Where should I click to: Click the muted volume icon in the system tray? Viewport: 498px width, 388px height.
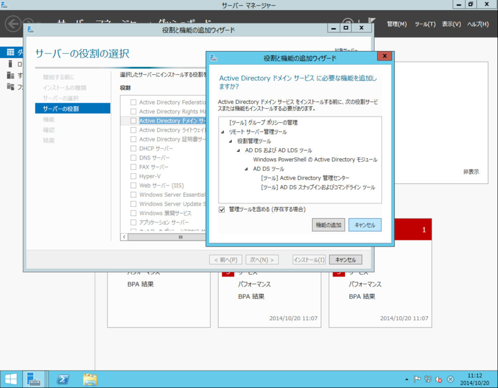coord(438,379)
